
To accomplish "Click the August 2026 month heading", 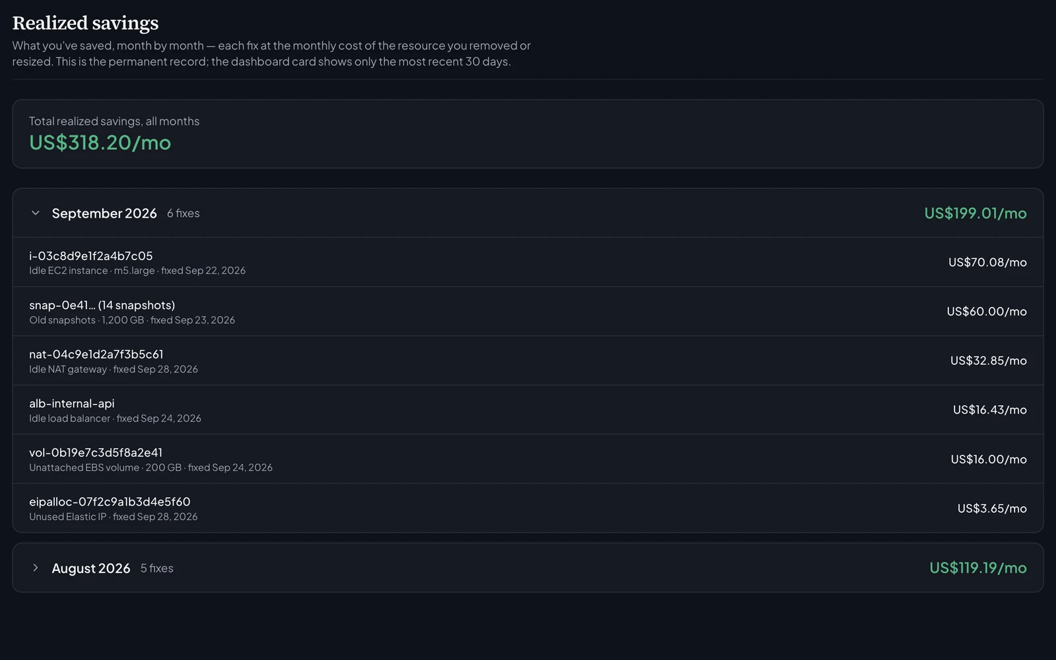I will click(91, 568).
